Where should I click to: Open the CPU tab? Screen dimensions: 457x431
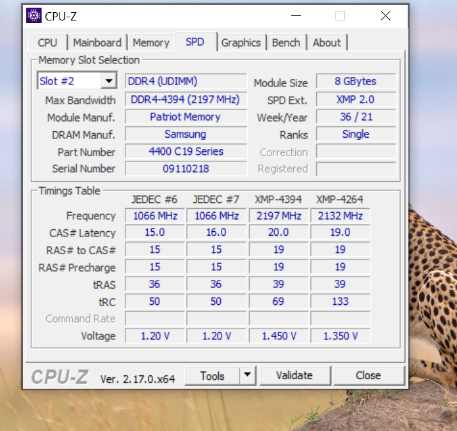point(47,43)
